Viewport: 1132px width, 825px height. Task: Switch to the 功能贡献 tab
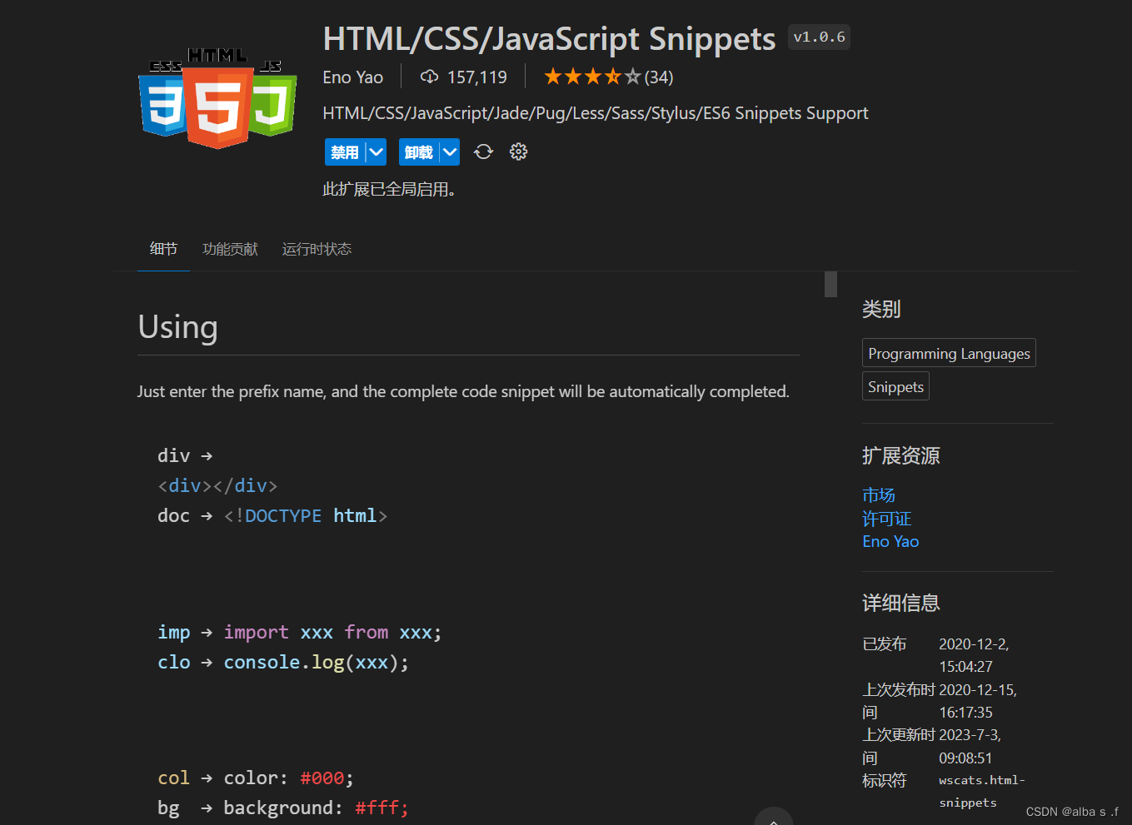pos(230,249)
